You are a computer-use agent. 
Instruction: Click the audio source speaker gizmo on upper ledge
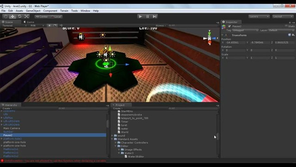tap(81, 37)
